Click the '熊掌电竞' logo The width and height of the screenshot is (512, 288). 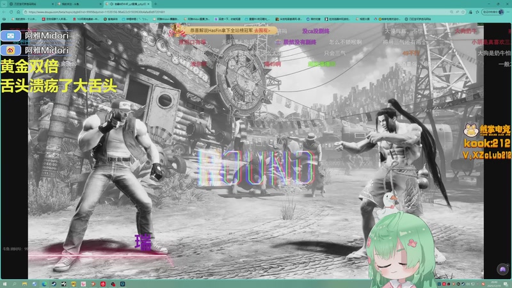point(486,130)
